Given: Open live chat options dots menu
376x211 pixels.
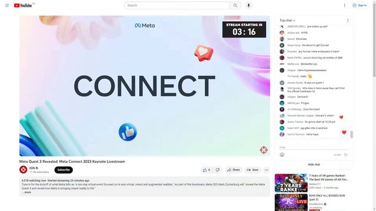Looking at the screenshot, I should 348,21.
